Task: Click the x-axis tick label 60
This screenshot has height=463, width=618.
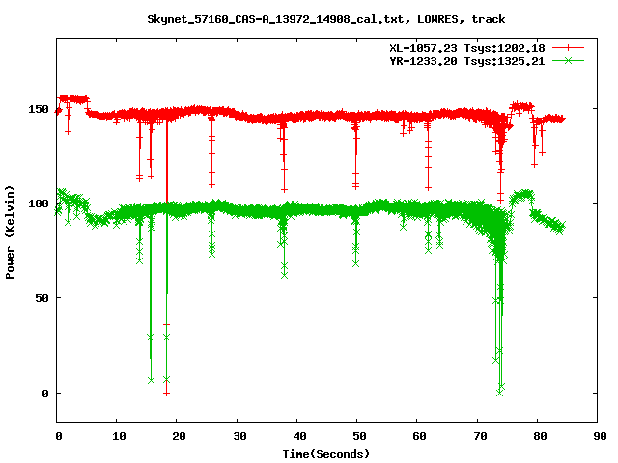Action: coord(420,436)
